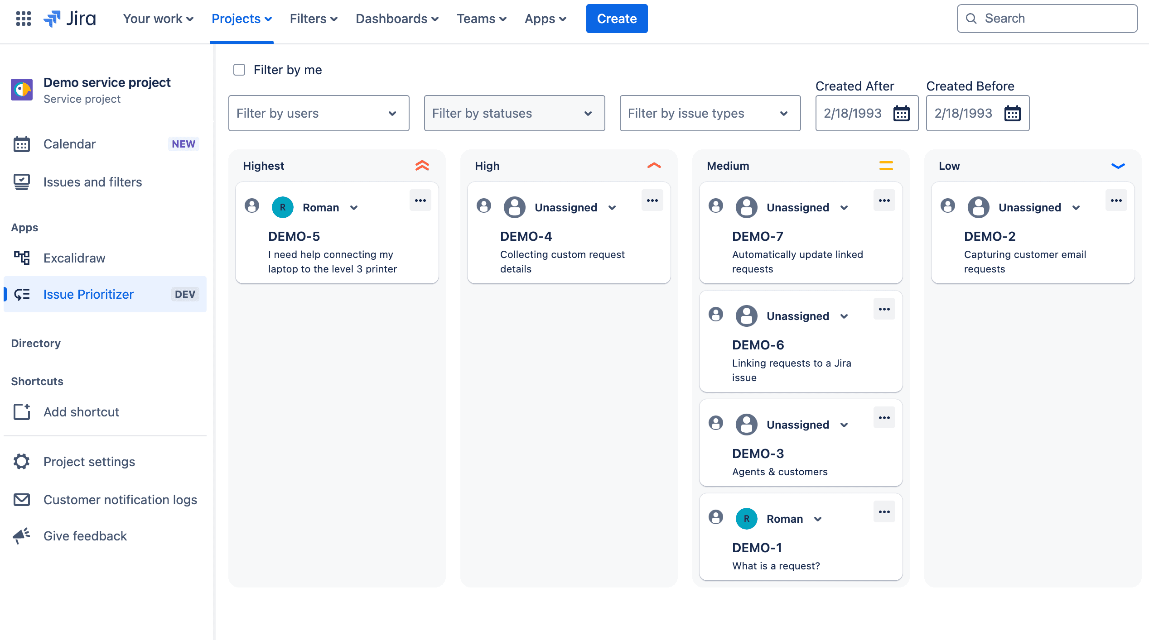Open issue DEMO-4 link
The image size is (1149, 640).
pyautogui.click(x=526, y=236)
